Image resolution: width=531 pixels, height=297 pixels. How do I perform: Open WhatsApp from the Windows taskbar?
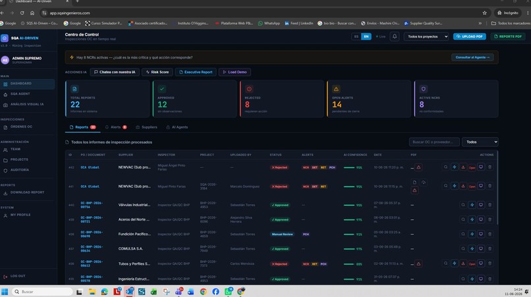228,291
